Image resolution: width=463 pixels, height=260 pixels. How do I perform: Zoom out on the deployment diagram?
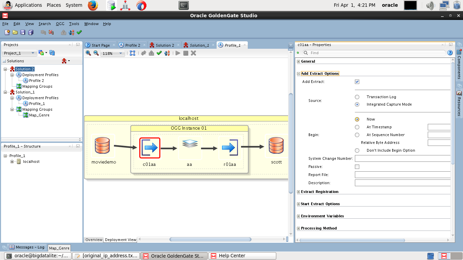click(96, 53)
